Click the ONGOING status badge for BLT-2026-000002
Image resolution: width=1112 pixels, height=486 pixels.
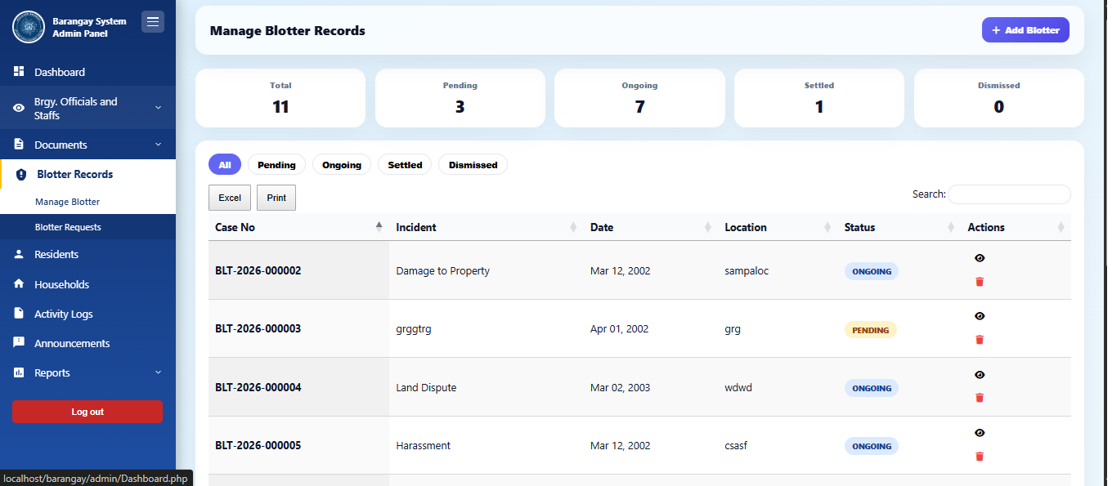coord(871,272)
